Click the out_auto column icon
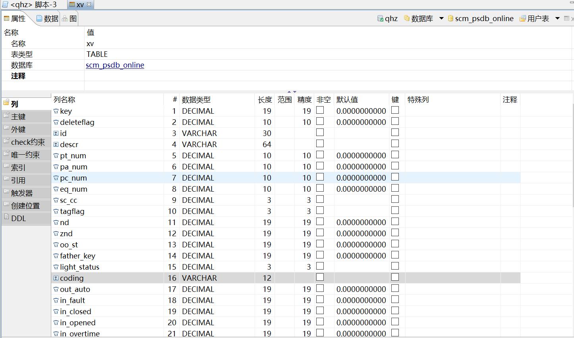Screen dimensions: 574x338 coord(56,289)
